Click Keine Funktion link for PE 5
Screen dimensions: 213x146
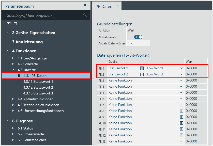point(120,92)
